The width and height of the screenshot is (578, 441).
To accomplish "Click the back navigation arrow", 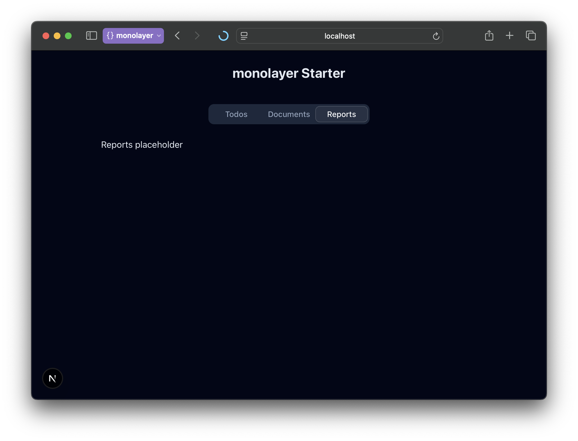I will tap(177, 36).
